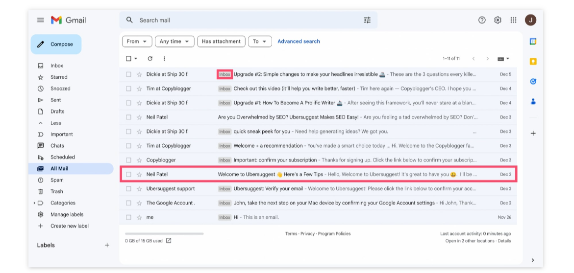The image size is (574, 273).
Task: Open storage management link icon
Action: 169,241
